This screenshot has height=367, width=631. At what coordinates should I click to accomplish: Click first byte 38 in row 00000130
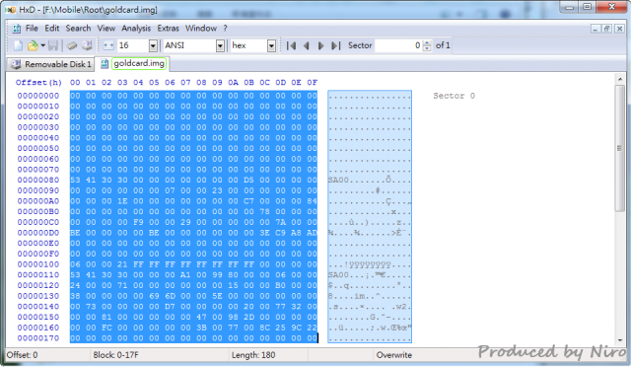point(75,296)
